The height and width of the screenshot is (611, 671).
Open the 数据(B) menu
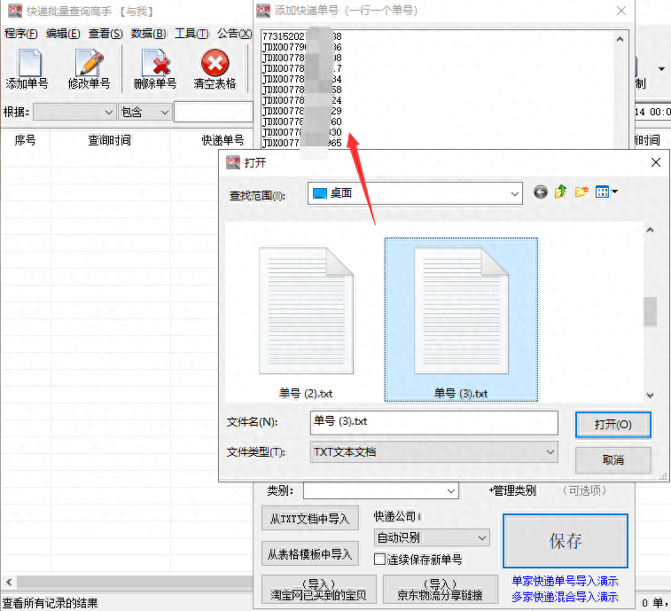coord(147,34)
